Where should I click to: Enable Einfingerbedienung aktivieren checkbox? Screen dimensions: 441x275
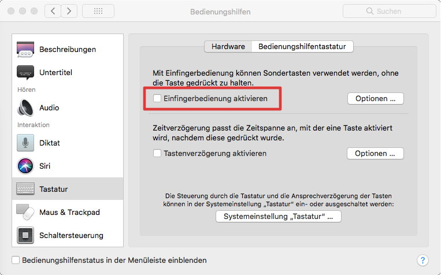[x=157, y=98]
